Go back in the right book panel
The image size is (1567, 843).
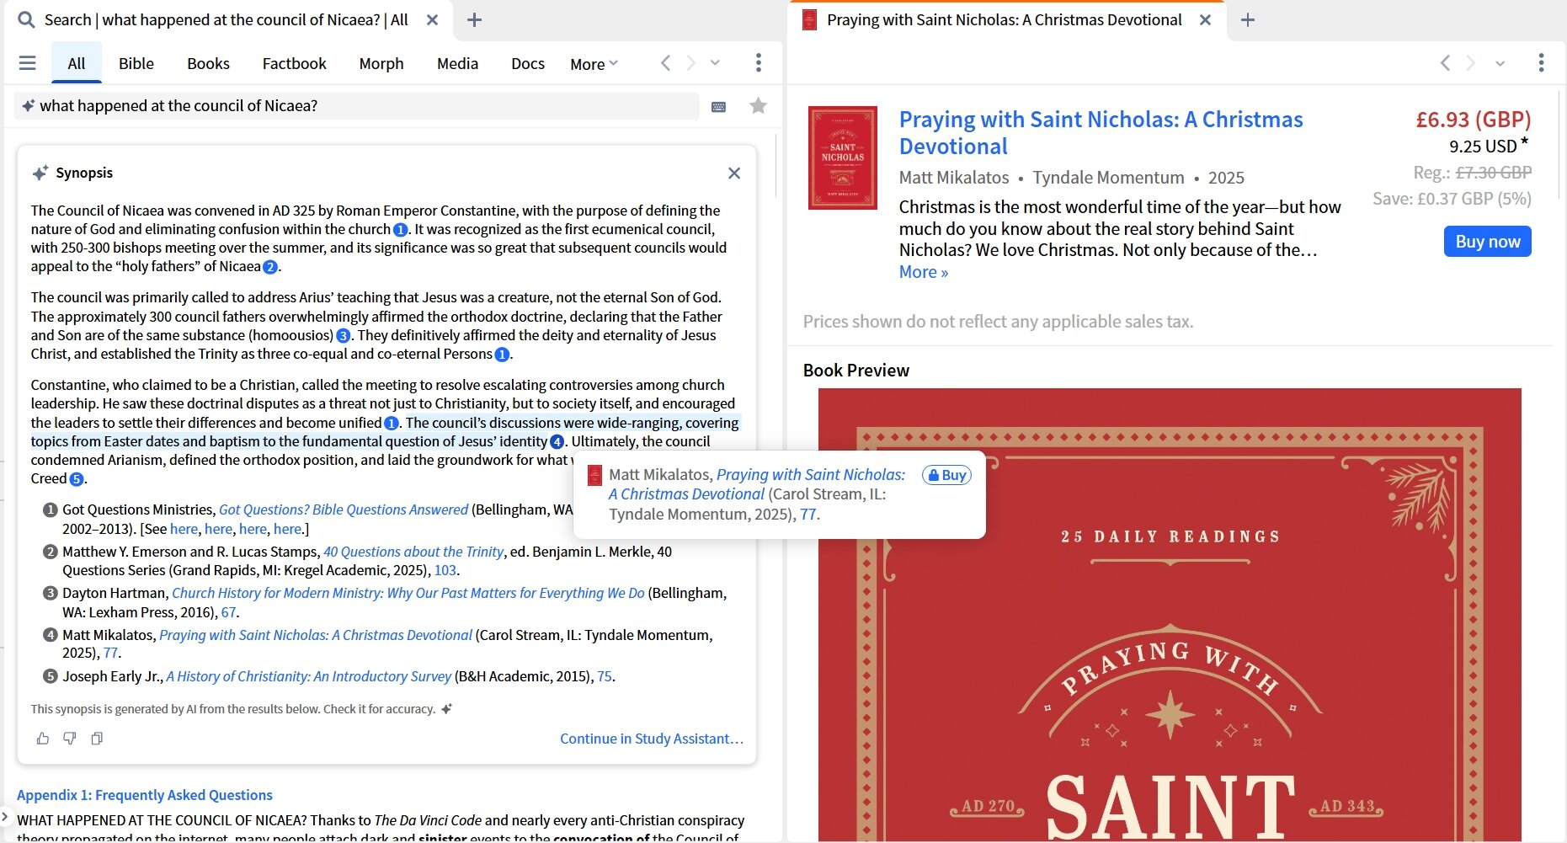click(1445, 63)
